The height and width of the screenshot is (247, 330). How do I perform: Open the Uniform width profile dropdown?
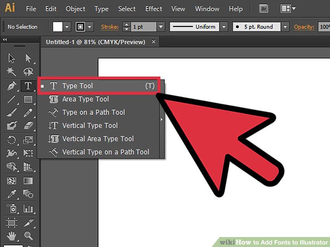[224, 27]
